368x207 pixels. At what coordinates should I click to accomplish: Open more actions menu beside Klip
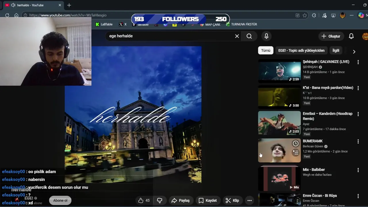click(x=250, y=200)
